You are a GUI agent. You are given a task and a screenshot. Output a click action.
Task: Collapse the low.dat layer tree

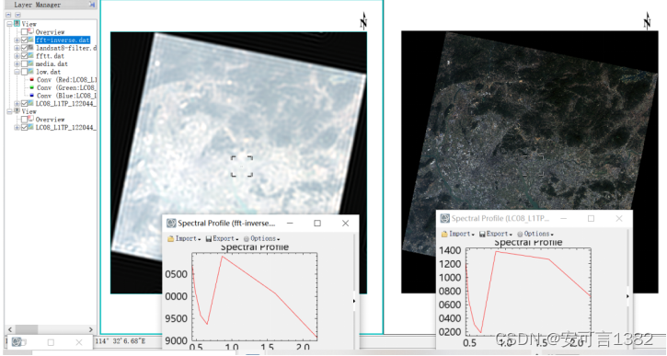pos(17,72)
